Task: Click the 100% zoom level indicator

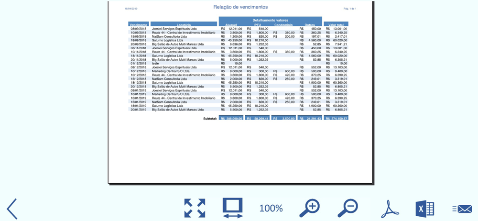Action: pyautogui.click(x=271, y=209)
